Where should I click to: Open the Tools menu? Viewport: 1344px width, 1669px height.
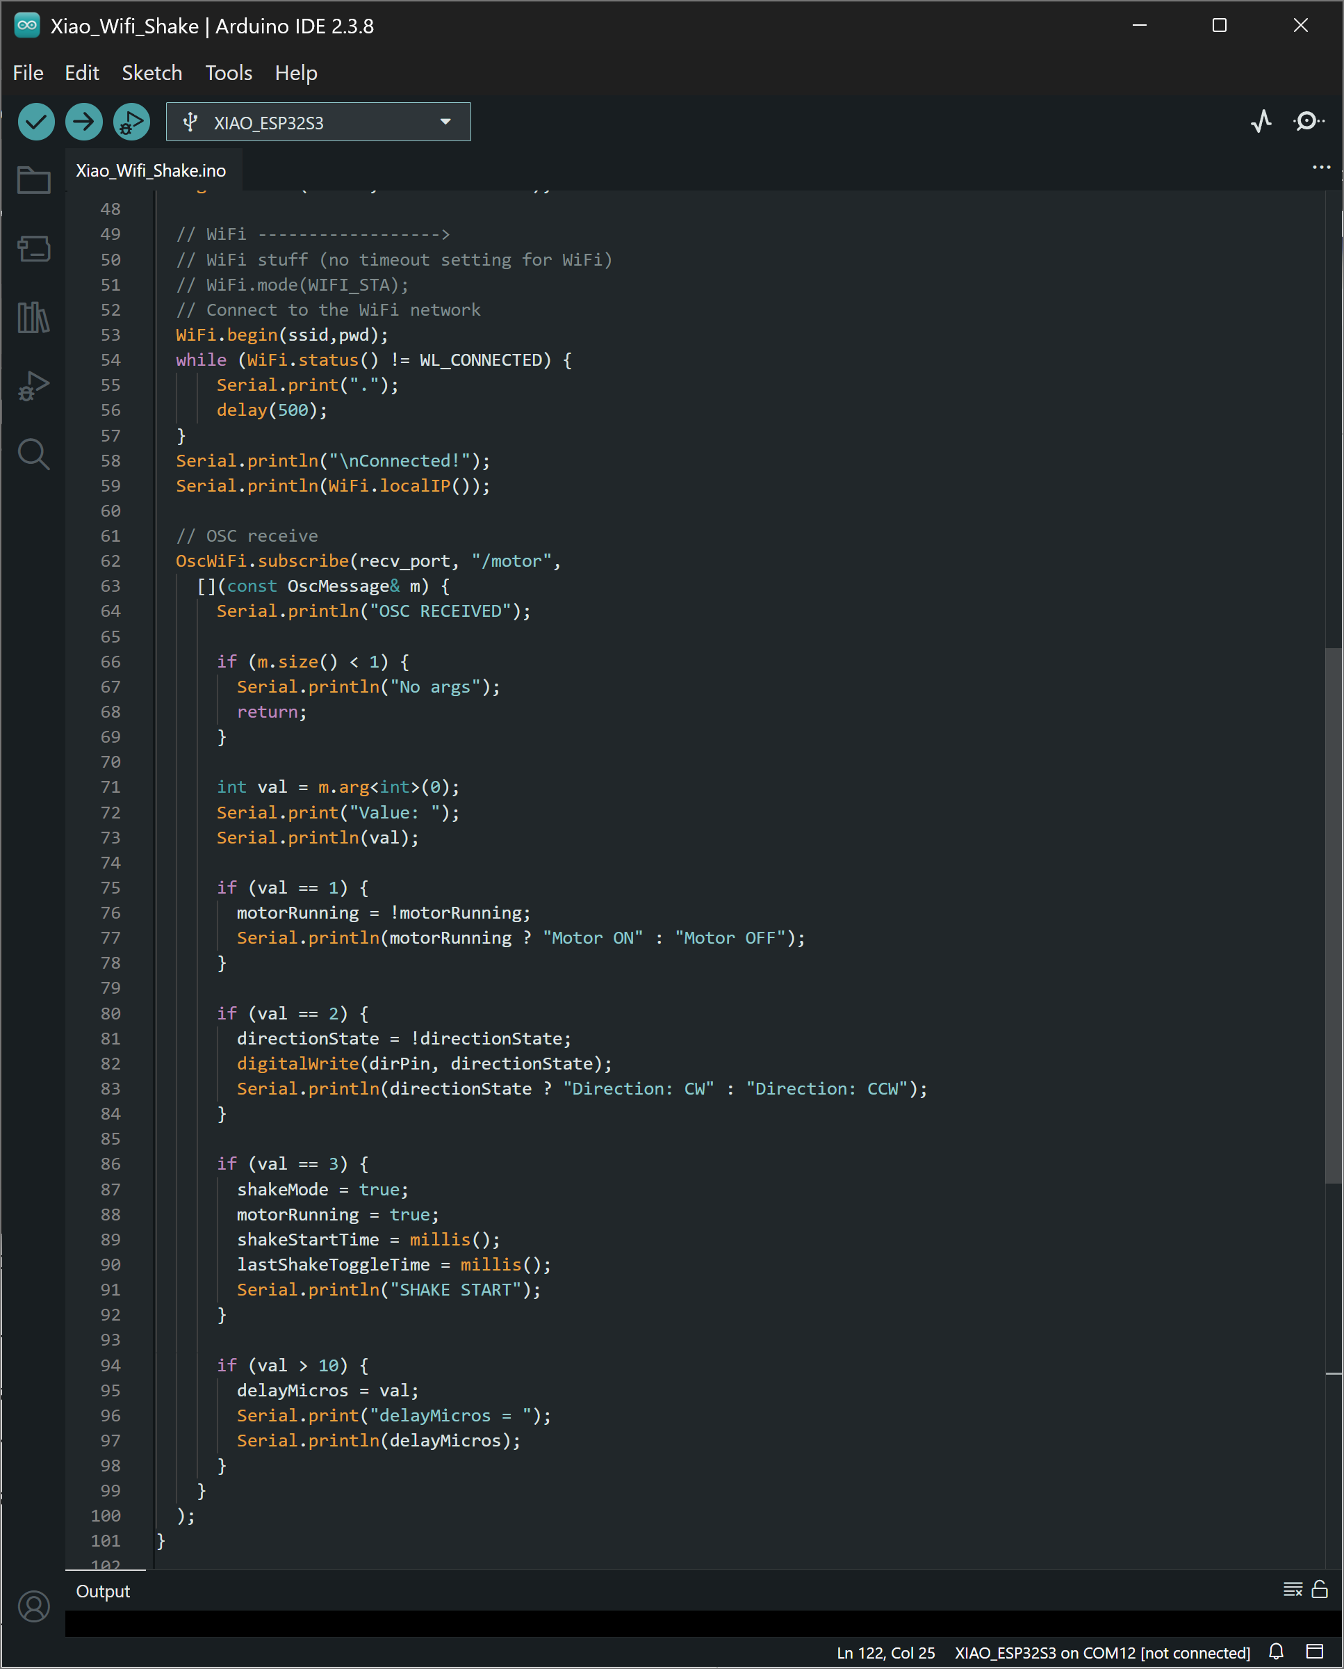click(x=229, y=73)
